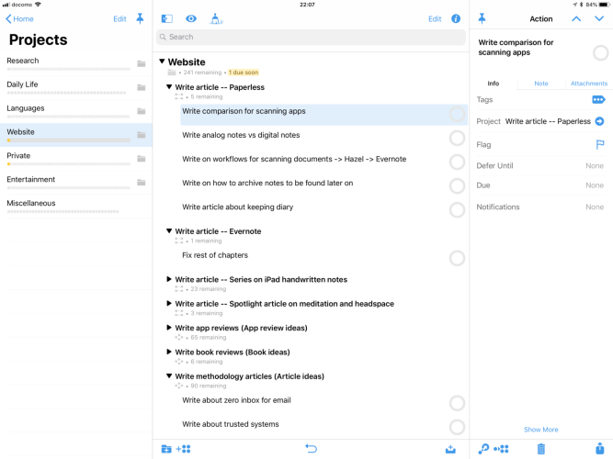Switch to the Attachments tab

coord(588,84)
